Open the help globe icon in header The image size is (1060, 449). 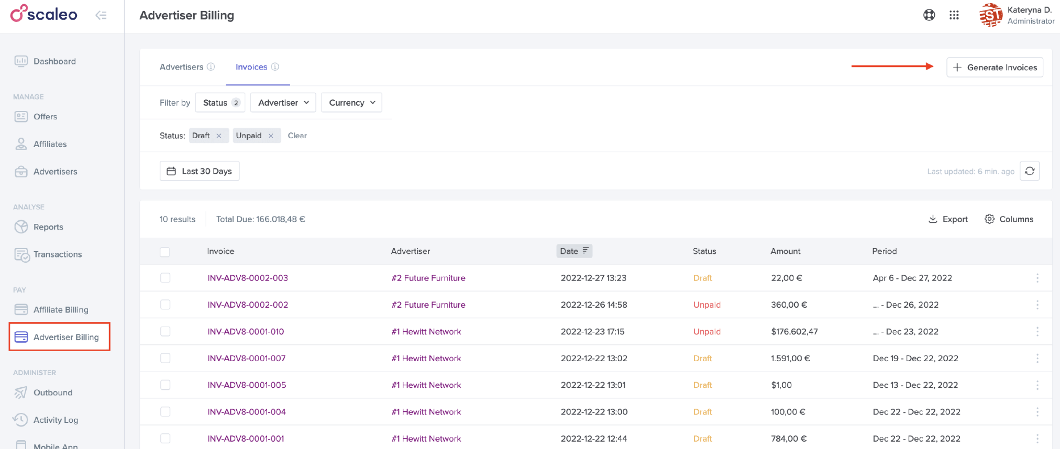coord(929,15)
